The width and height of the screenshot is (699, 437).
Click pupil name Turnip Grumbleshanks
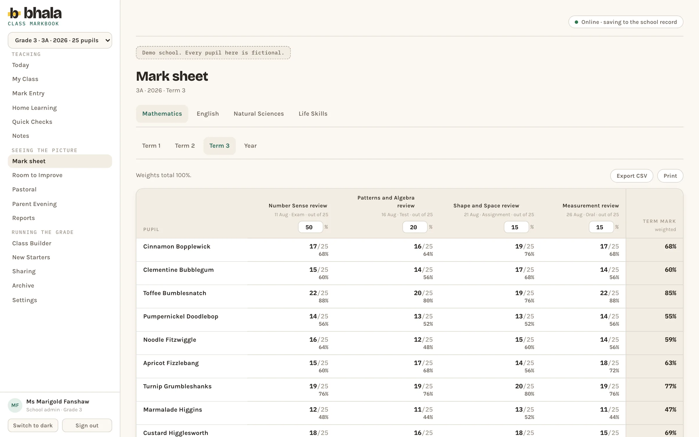coord(177,386)
